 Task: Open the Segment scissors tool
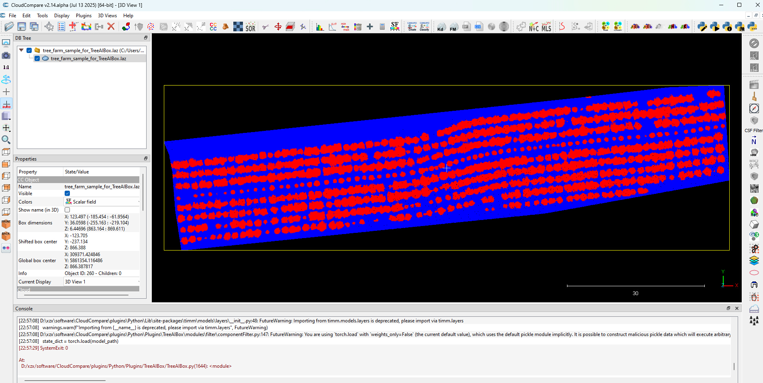click(265, 26)
